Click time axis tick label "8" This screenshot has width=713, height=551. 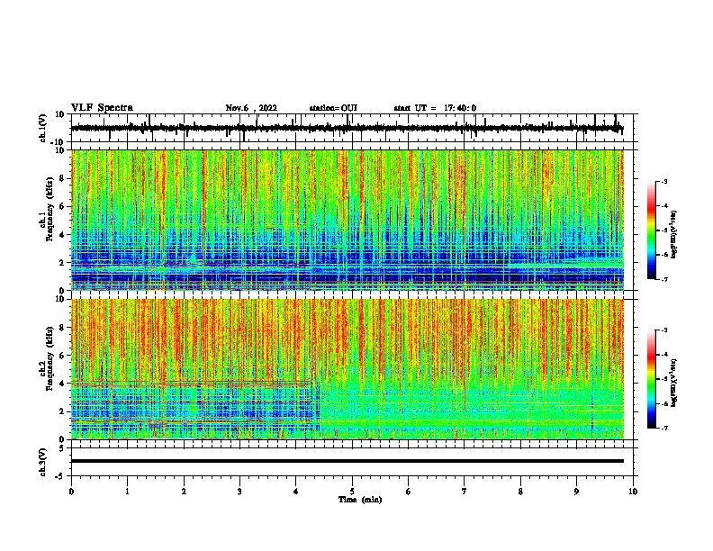520,492
